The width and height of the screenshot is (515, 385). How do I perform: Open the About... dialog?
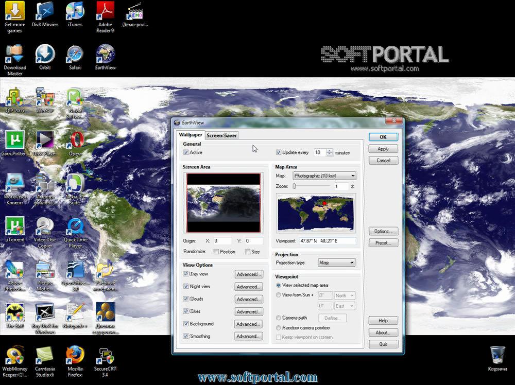383,332
